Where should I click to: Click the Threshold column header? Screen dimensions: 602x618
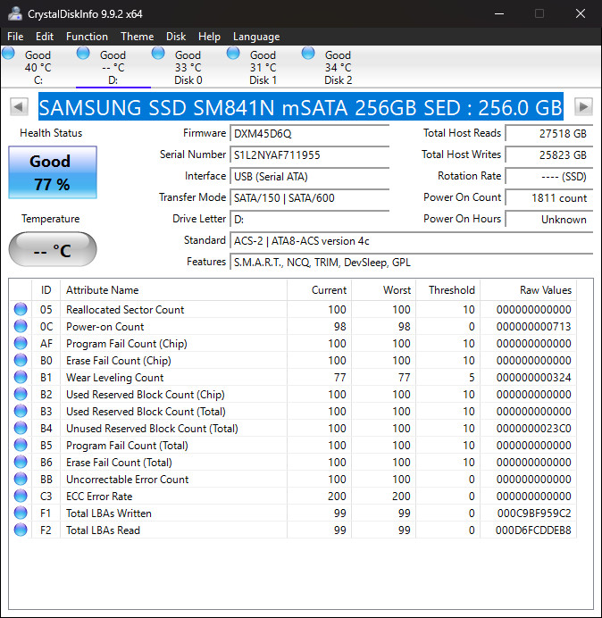pos(448,290)
